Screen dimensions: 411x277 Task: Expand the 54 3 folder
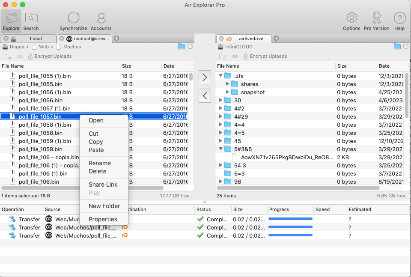221,165
